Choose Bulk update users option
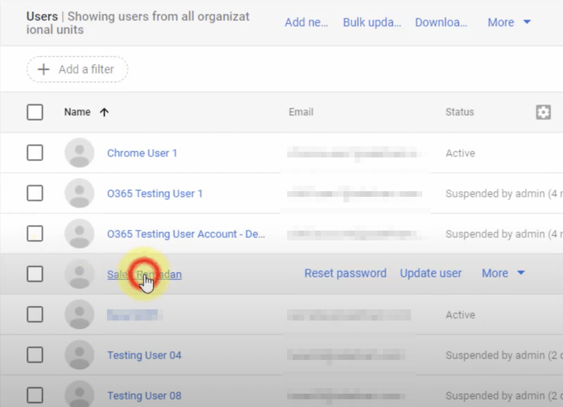Viewport: 563px width, 407px height. (372, 22)
